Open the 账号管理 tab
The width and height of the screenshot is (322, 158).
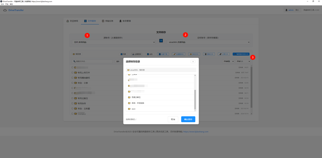click(x=125, y=21)
